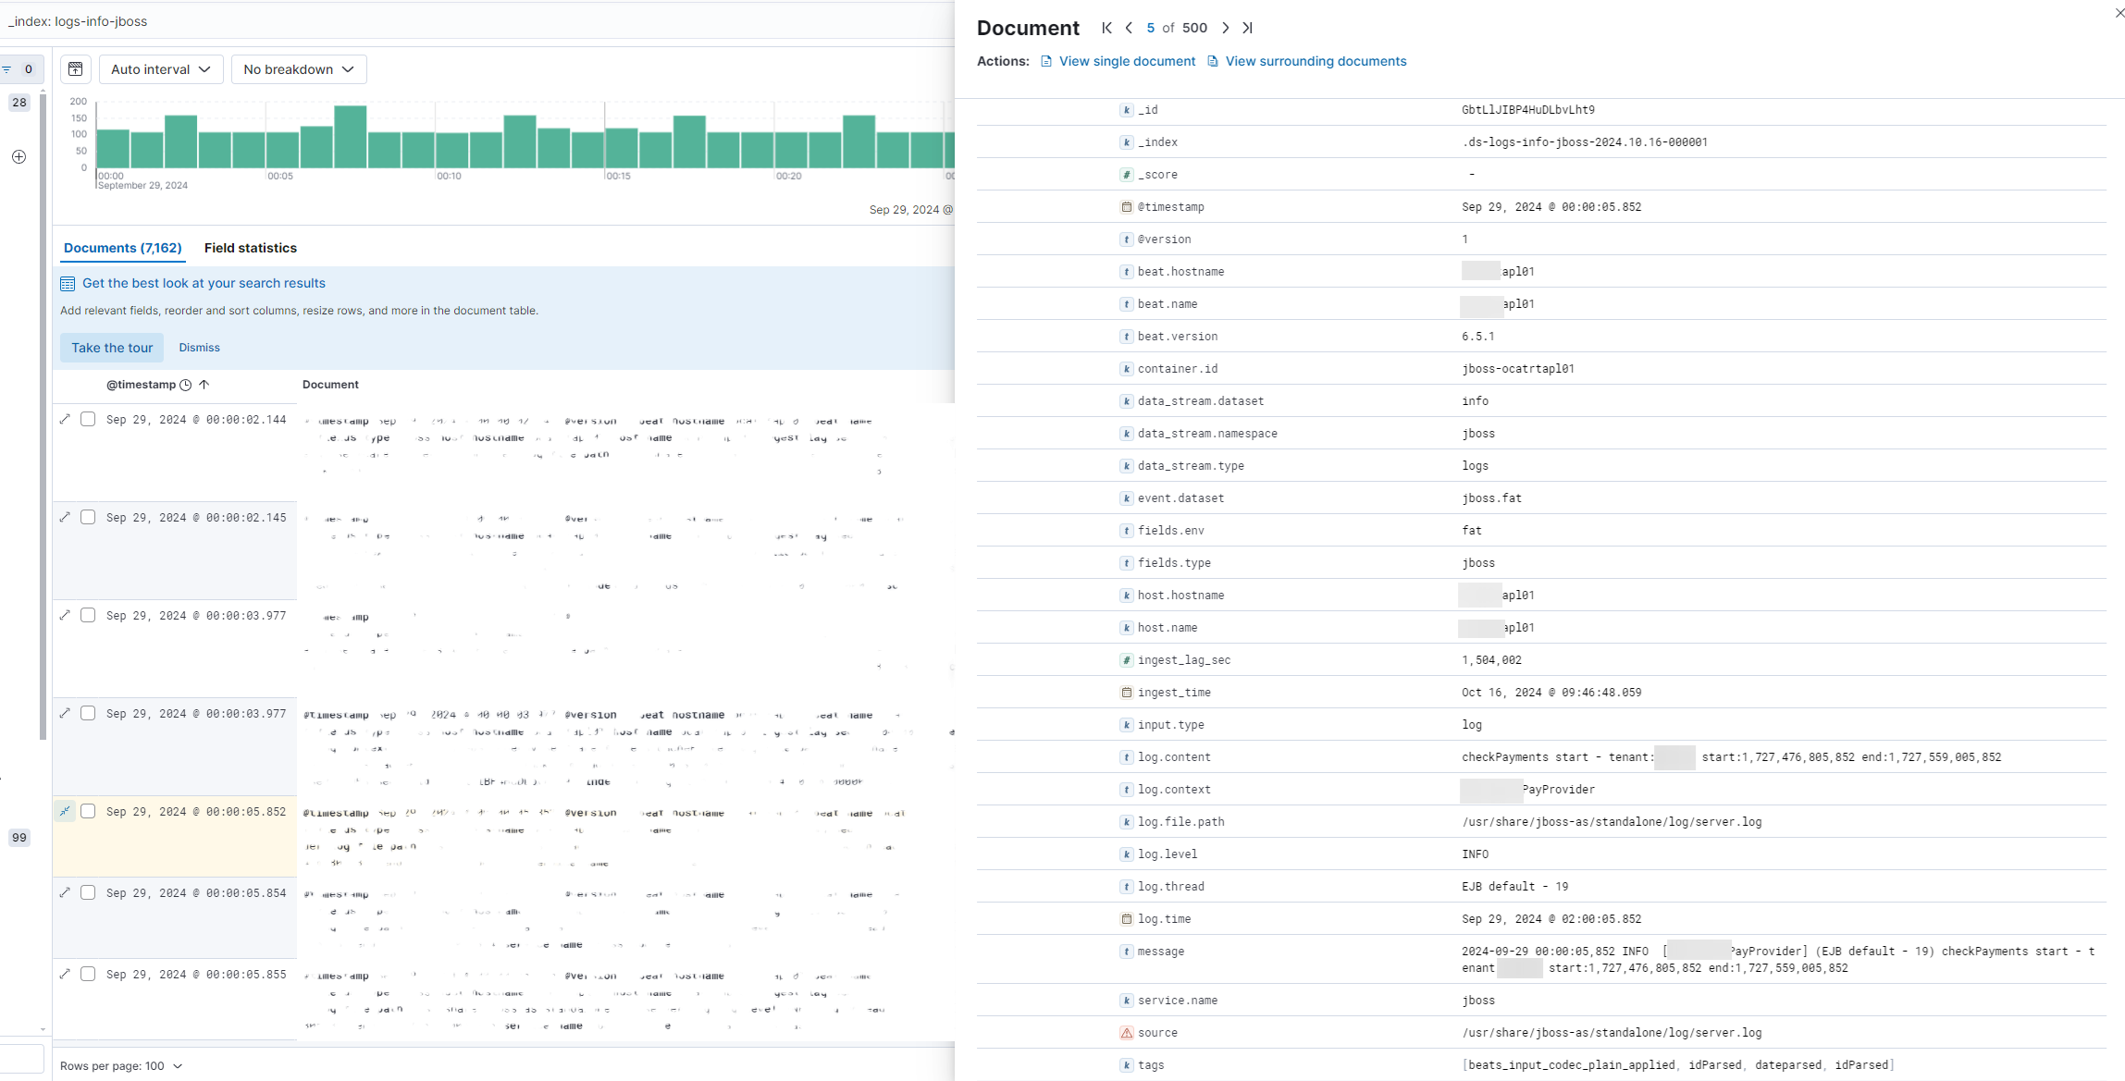2125x1081 pixels.
Task: Click Take the tour button
Action: point(112,348)
